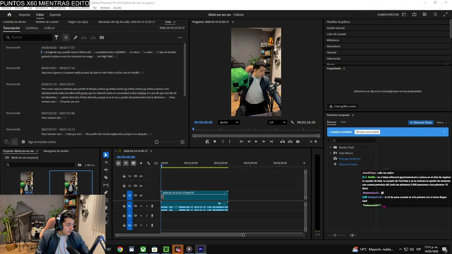This screenshot has width=452, height=254.
Task: Open timeline wrench display settings
Action: pos(148,163)
